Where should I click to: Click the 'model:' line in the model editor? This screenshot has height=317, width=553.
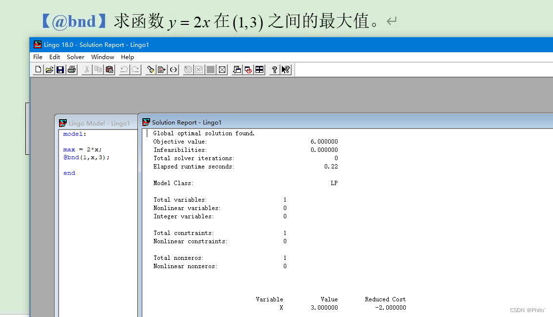[75, 134]
